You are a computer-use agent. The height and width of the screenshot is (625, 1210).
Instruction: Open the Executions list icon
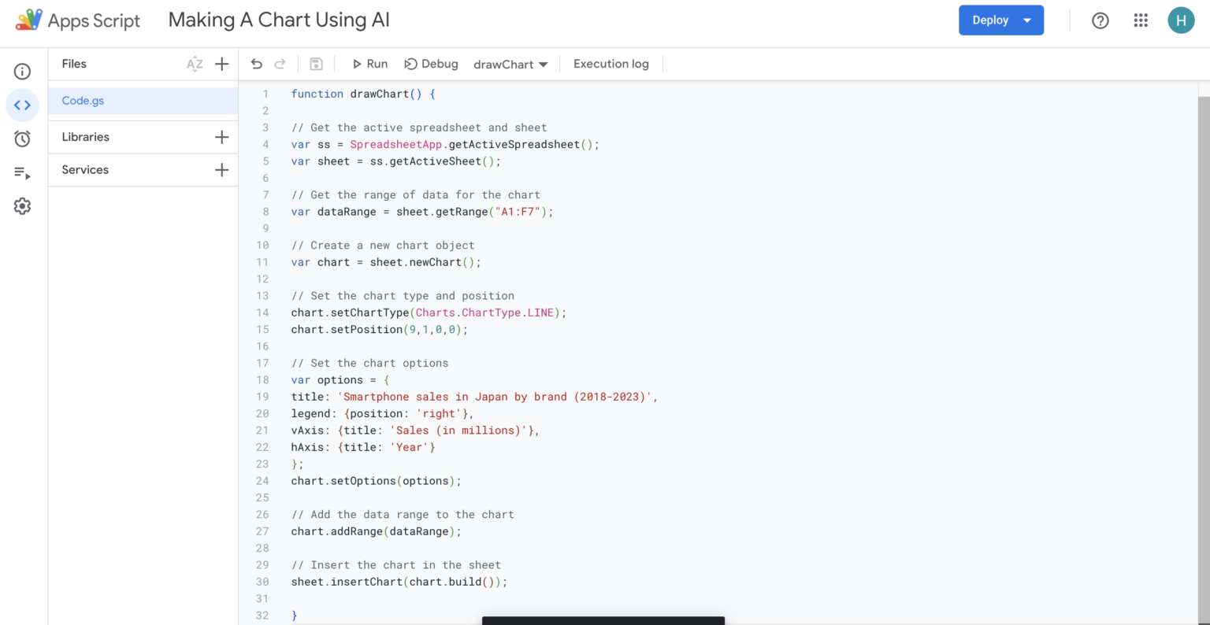[x=22, y=172]
